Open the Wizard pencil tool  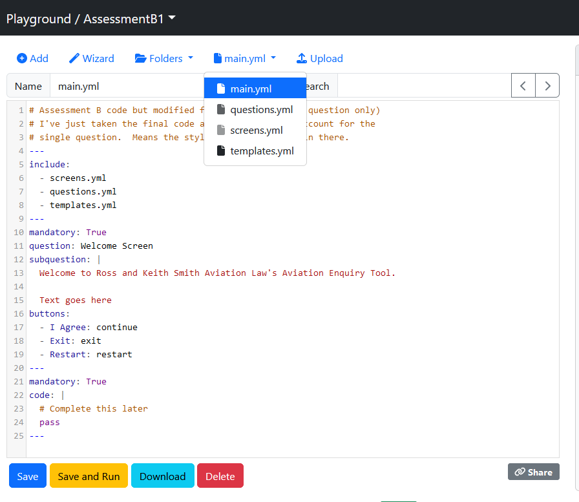pyautogui.click(x=74, y=58)
